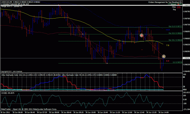The image size is (190, 114).
Task: Click the '30 Jun 10:00' time axis label
Action: click(91, 112)
